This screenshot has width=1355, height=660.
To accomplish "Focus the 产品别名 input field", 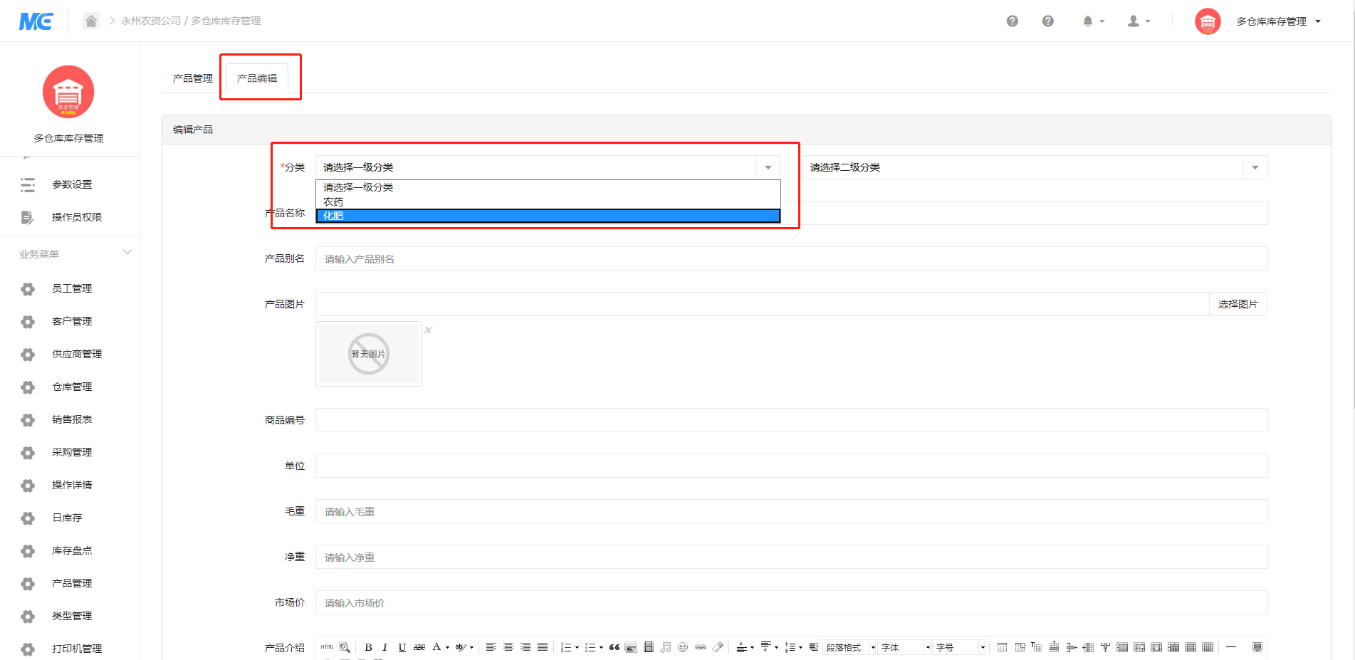I will pyautogui.click(x=791, y=258).
